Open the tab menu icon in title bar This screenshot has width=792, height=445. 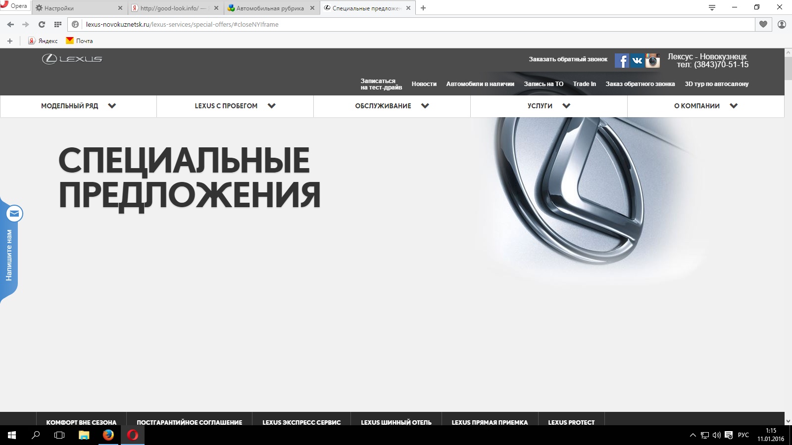(x=712, y=7)
